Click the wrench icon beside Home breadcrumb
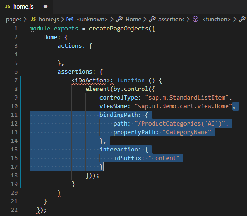 coord(119,19)
